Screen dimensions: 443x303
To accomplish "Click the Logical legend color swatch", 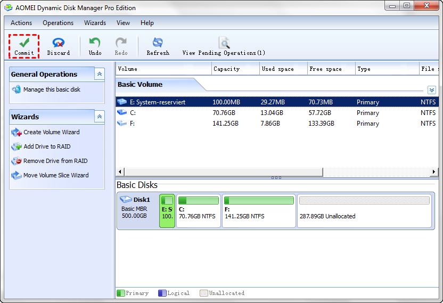I will [162, 293].
